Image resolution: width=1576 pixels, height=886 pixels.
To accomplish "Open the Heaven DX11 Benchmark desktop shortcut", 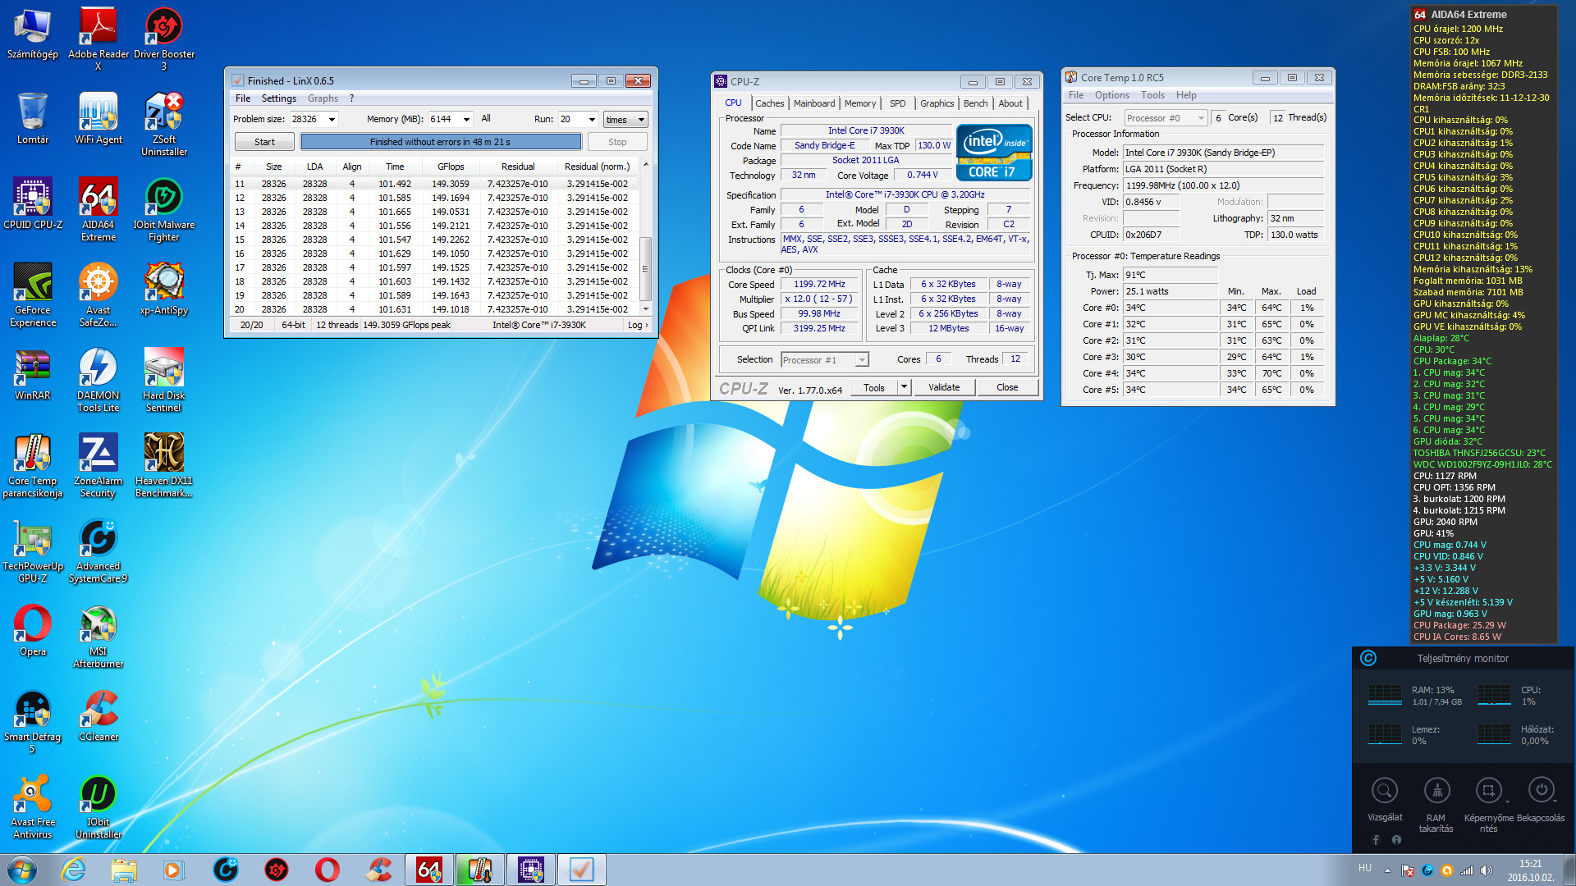I will 164,465.
